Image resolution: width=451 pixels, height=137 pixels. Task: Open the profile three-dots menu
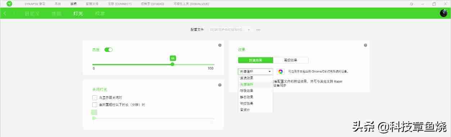(x=258, y=30)
